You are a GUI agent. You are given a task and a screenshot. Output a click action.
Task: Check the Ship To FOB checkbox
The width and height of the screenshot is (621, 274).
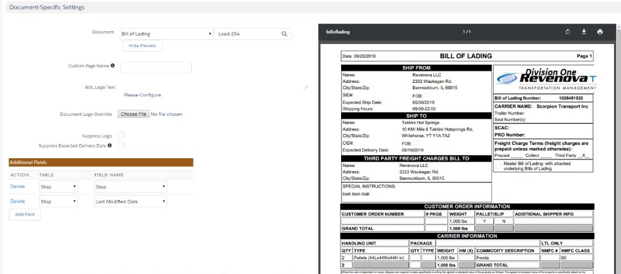(x=416, y=143)
